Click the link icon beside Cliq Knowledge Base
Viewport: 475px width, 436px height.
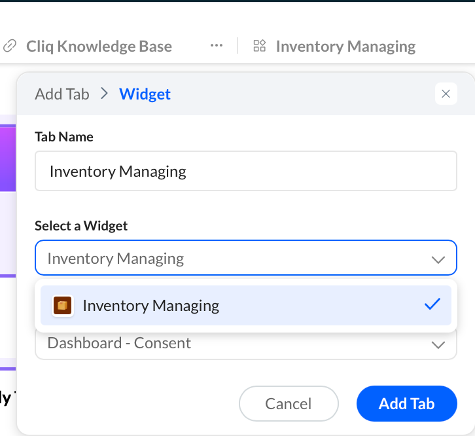9,46
